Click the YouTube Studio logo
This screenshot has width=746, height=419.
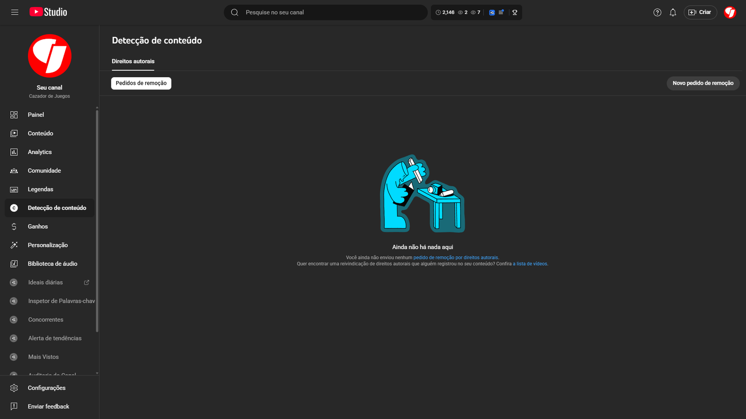(48, 12)
